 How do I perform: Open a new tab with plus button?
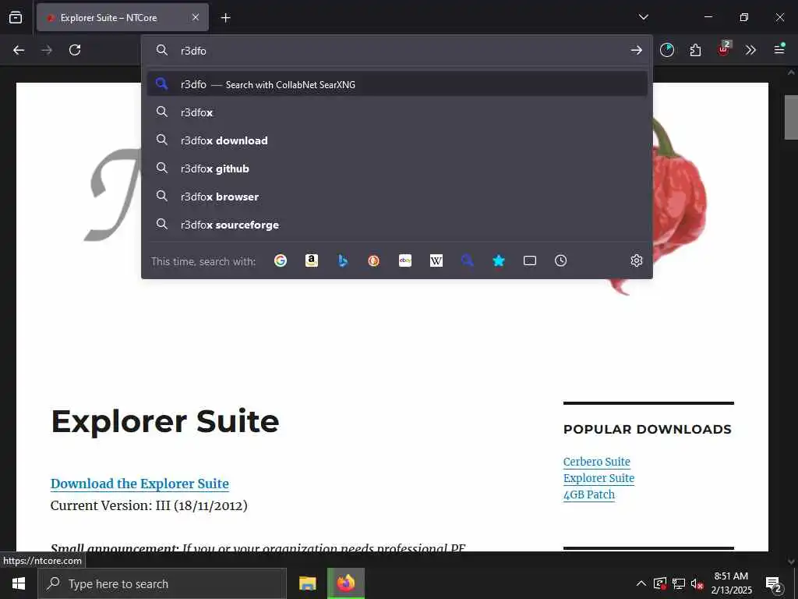(x=225, y=18)
